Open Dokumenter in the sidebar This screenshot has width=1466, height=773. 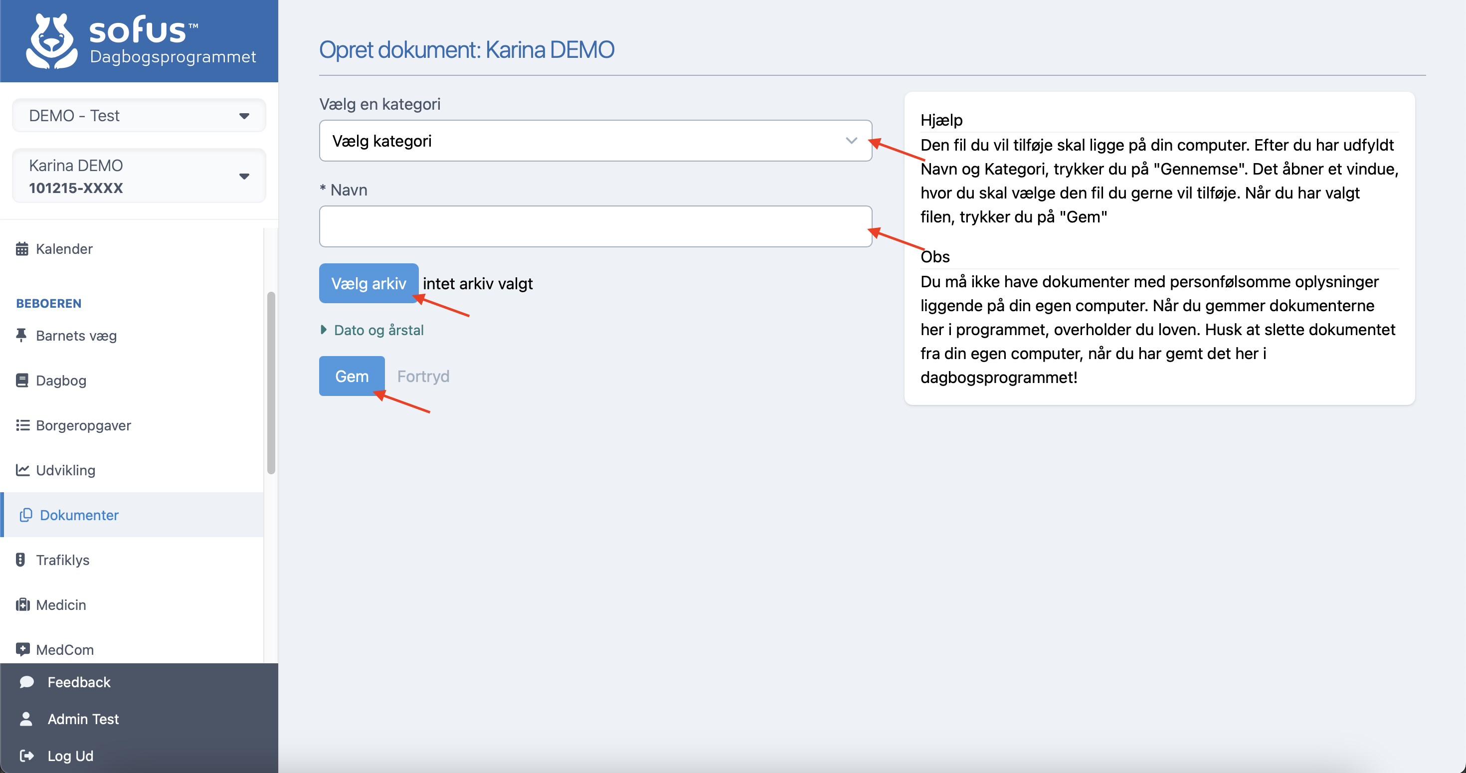[x=79, y=515]
